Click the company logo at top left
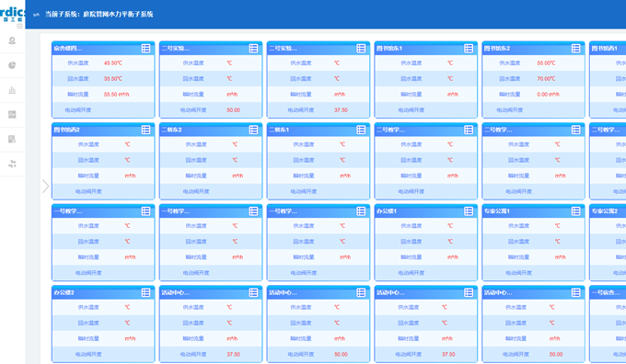626x364 pixels. coord(12,14)
